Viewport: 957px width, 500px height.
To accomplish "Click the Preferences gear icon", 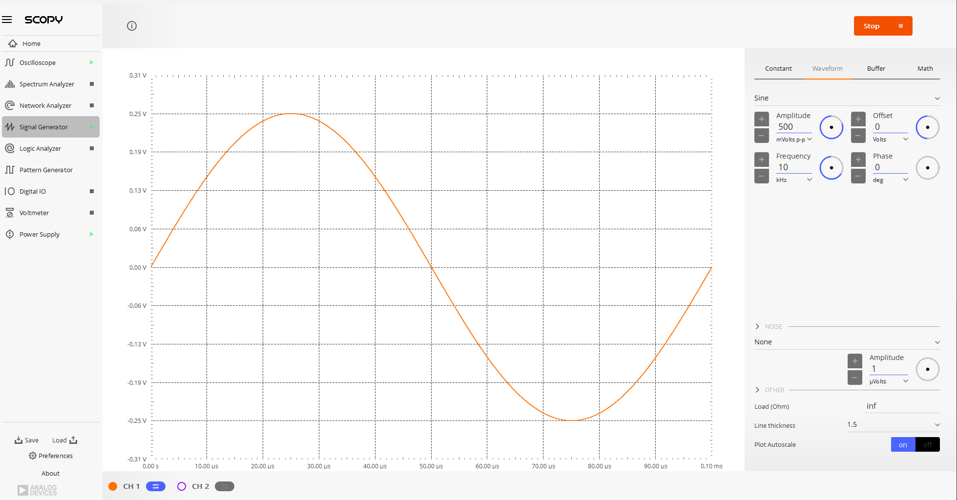I will pyautogui.click(x=33, y=456).
